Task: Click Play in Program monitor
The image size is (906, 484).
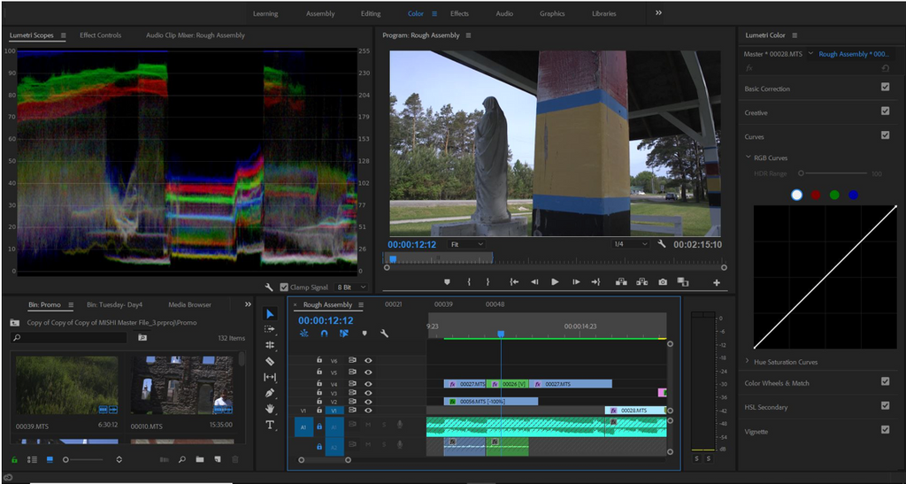Action: pos(555,282)
